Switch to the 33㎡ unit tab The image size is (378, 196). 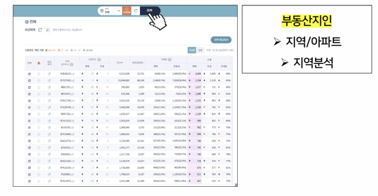coord(192,50)
